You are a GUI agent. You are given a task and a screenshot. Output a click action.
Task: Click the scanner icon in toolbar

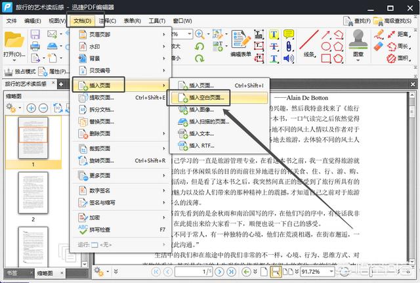(x=52, y=46)
